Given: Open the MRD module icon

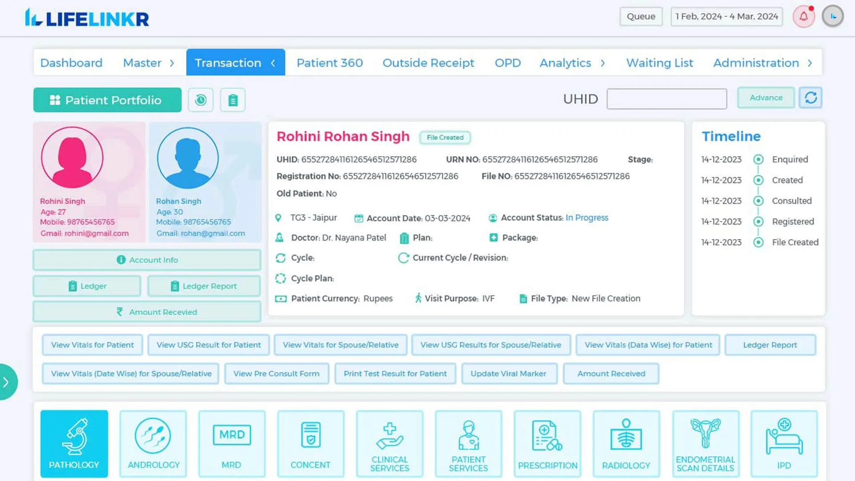Looking at the screenshot, I should point(232,434).
